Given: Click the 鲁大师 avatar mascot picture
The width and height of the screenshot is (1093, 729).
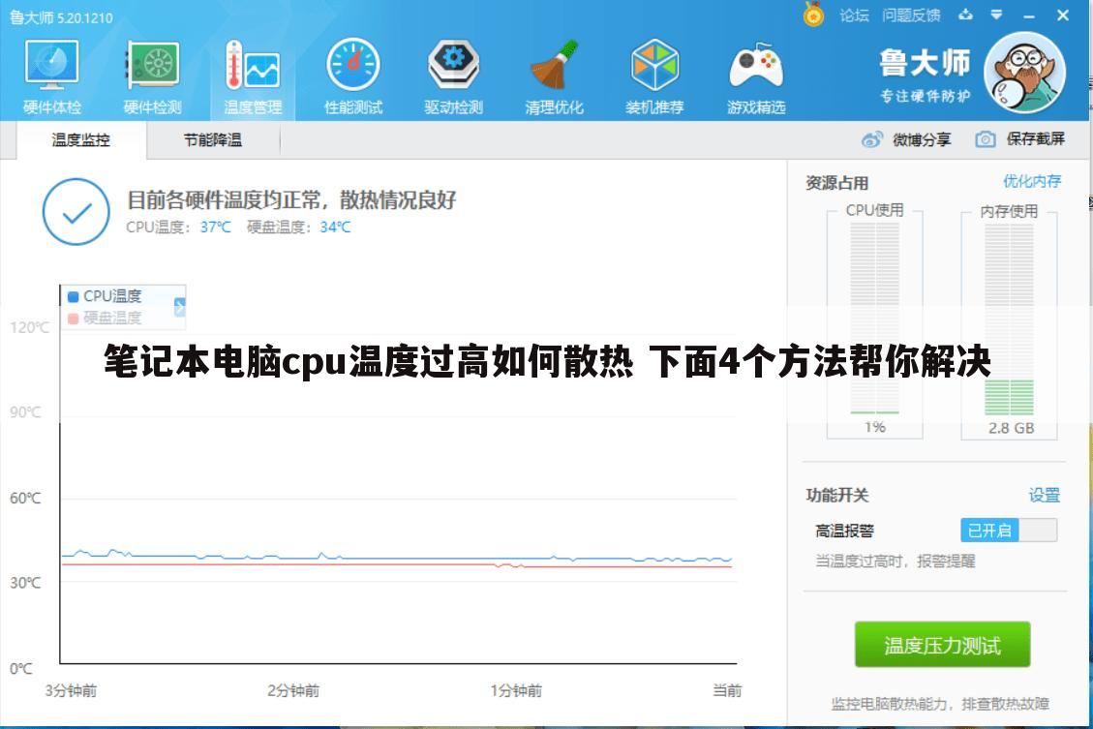Looking at the screenshot, I should [1024, 73].
